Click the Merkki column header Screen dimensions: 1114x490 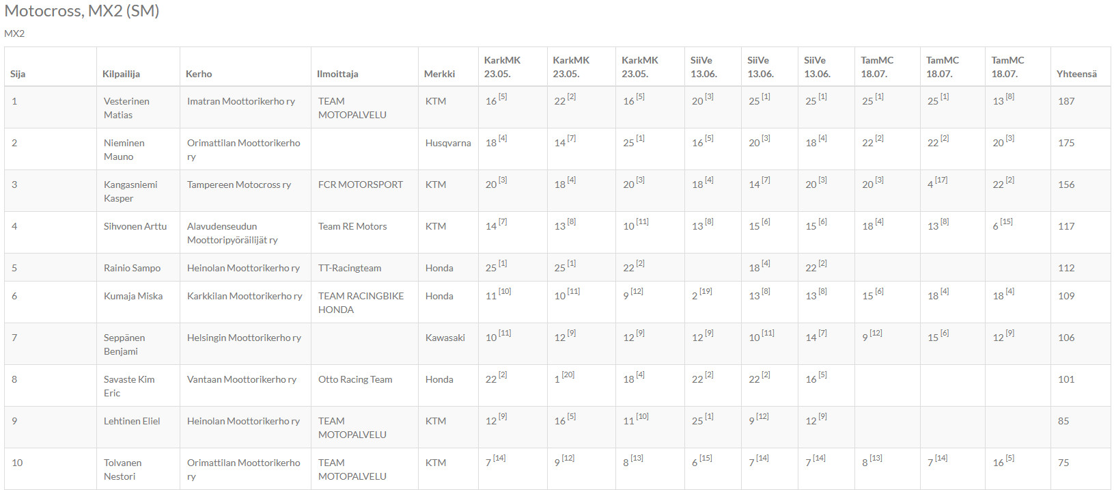click(x=439, y=74)
